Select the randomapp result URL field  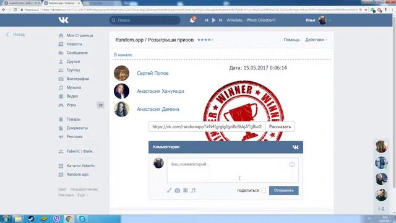[x=207, y=126]
